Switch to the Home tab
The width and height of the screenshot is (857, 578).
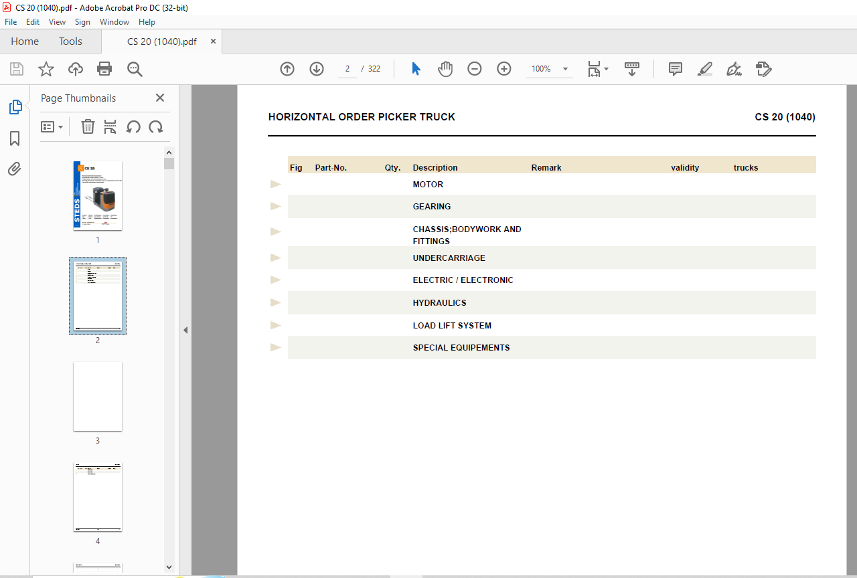(x=25, y=41)
